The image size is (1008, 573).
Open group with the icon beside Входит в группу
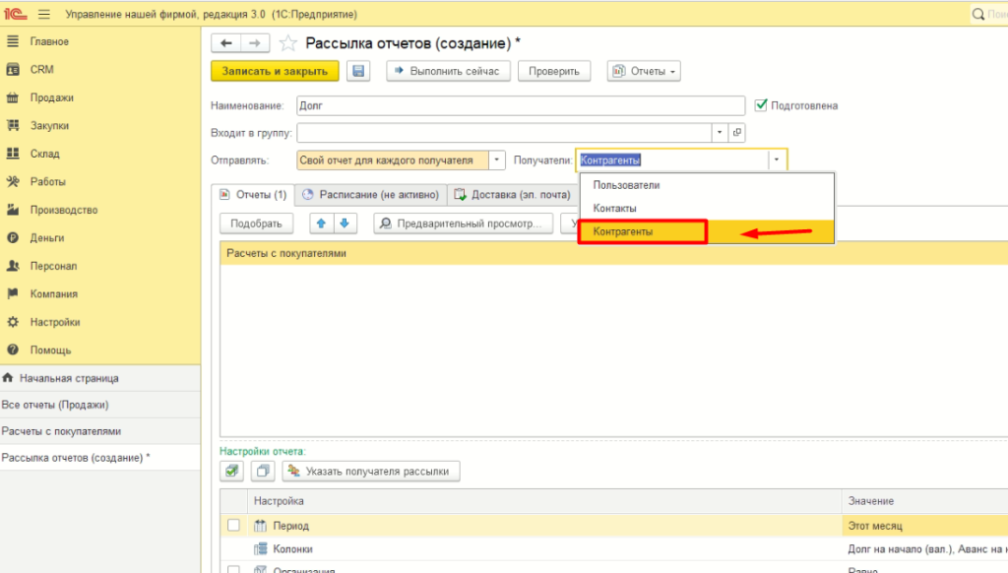click(x=736, y=133)
